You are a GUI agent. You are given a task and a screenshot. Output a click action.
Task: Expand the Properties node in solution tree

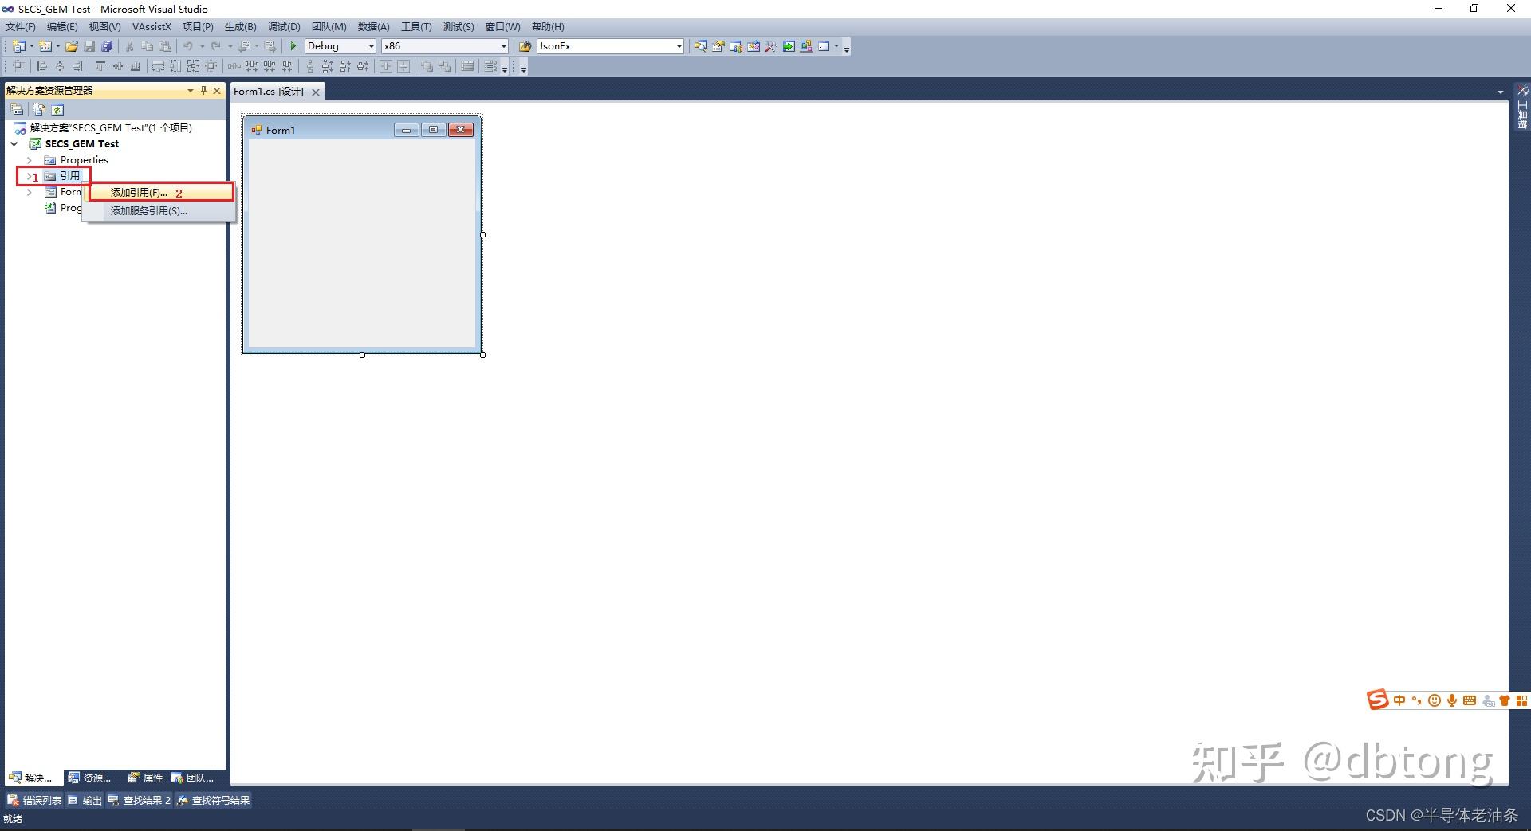(x=30, y=159)
